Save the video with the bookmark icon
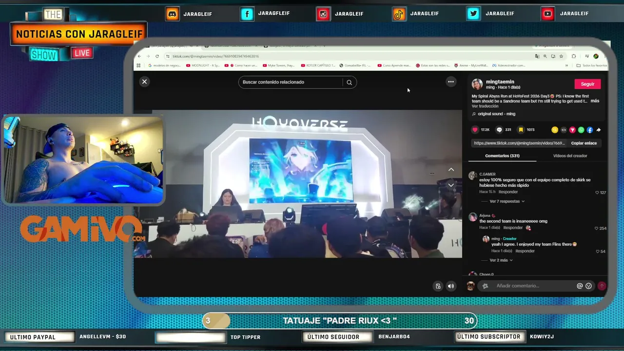This screenshot has width=624, height=351. pyautogui.click(x=521, y=130)
